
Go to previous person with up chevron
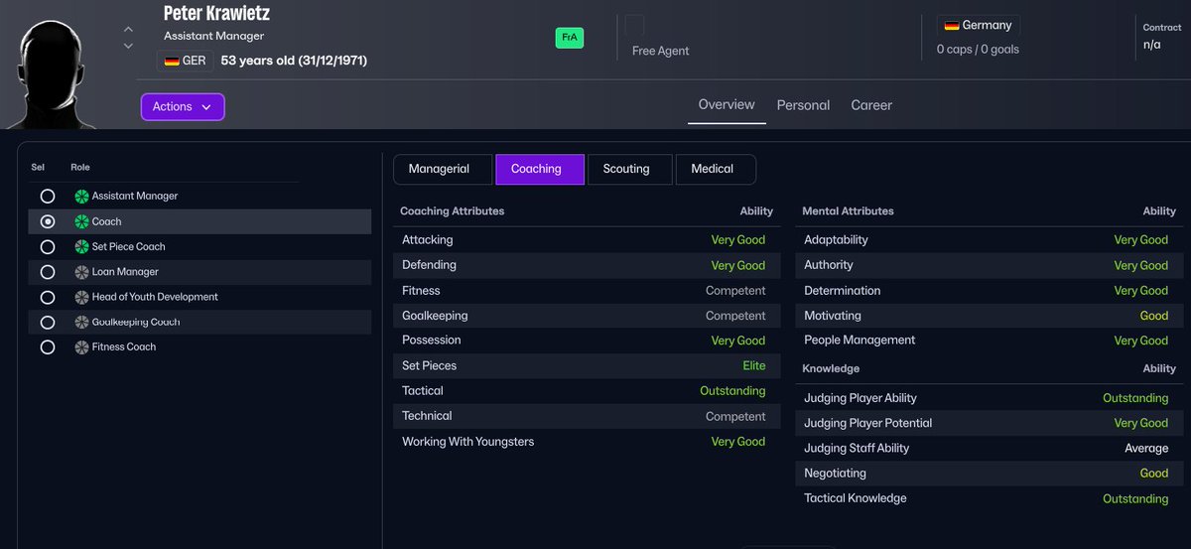(x=128, y=30)
